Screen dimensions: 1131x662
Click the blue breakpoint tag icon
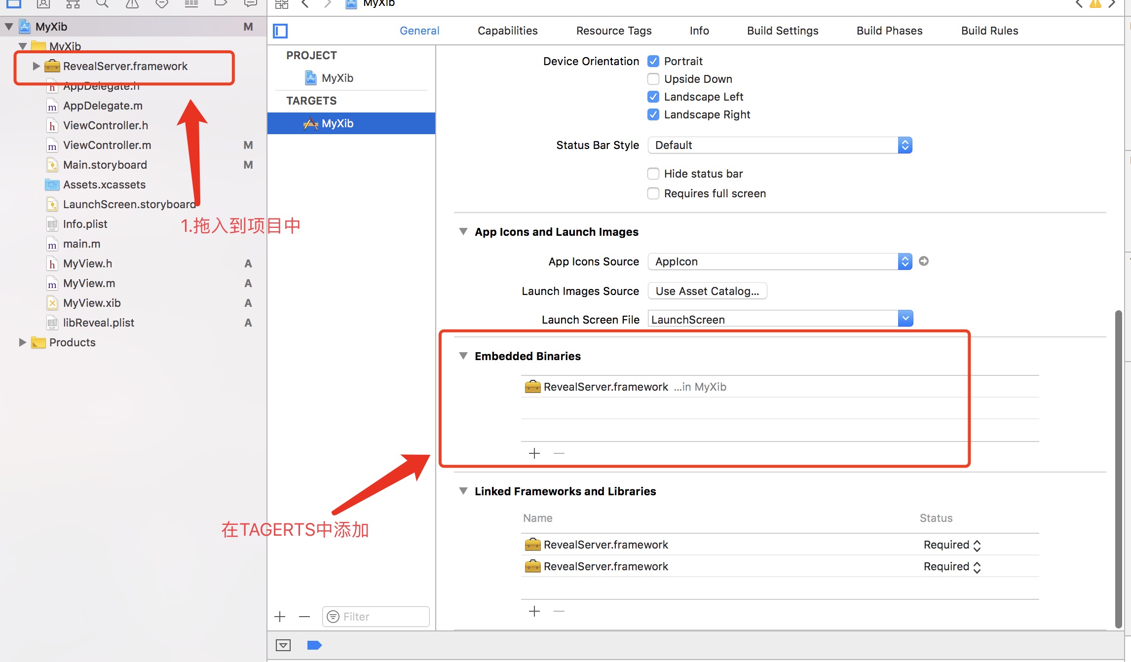point(314,645)
